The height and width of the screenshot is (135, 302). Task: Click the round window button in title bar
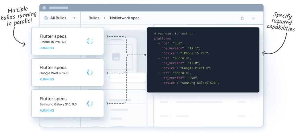44,8
